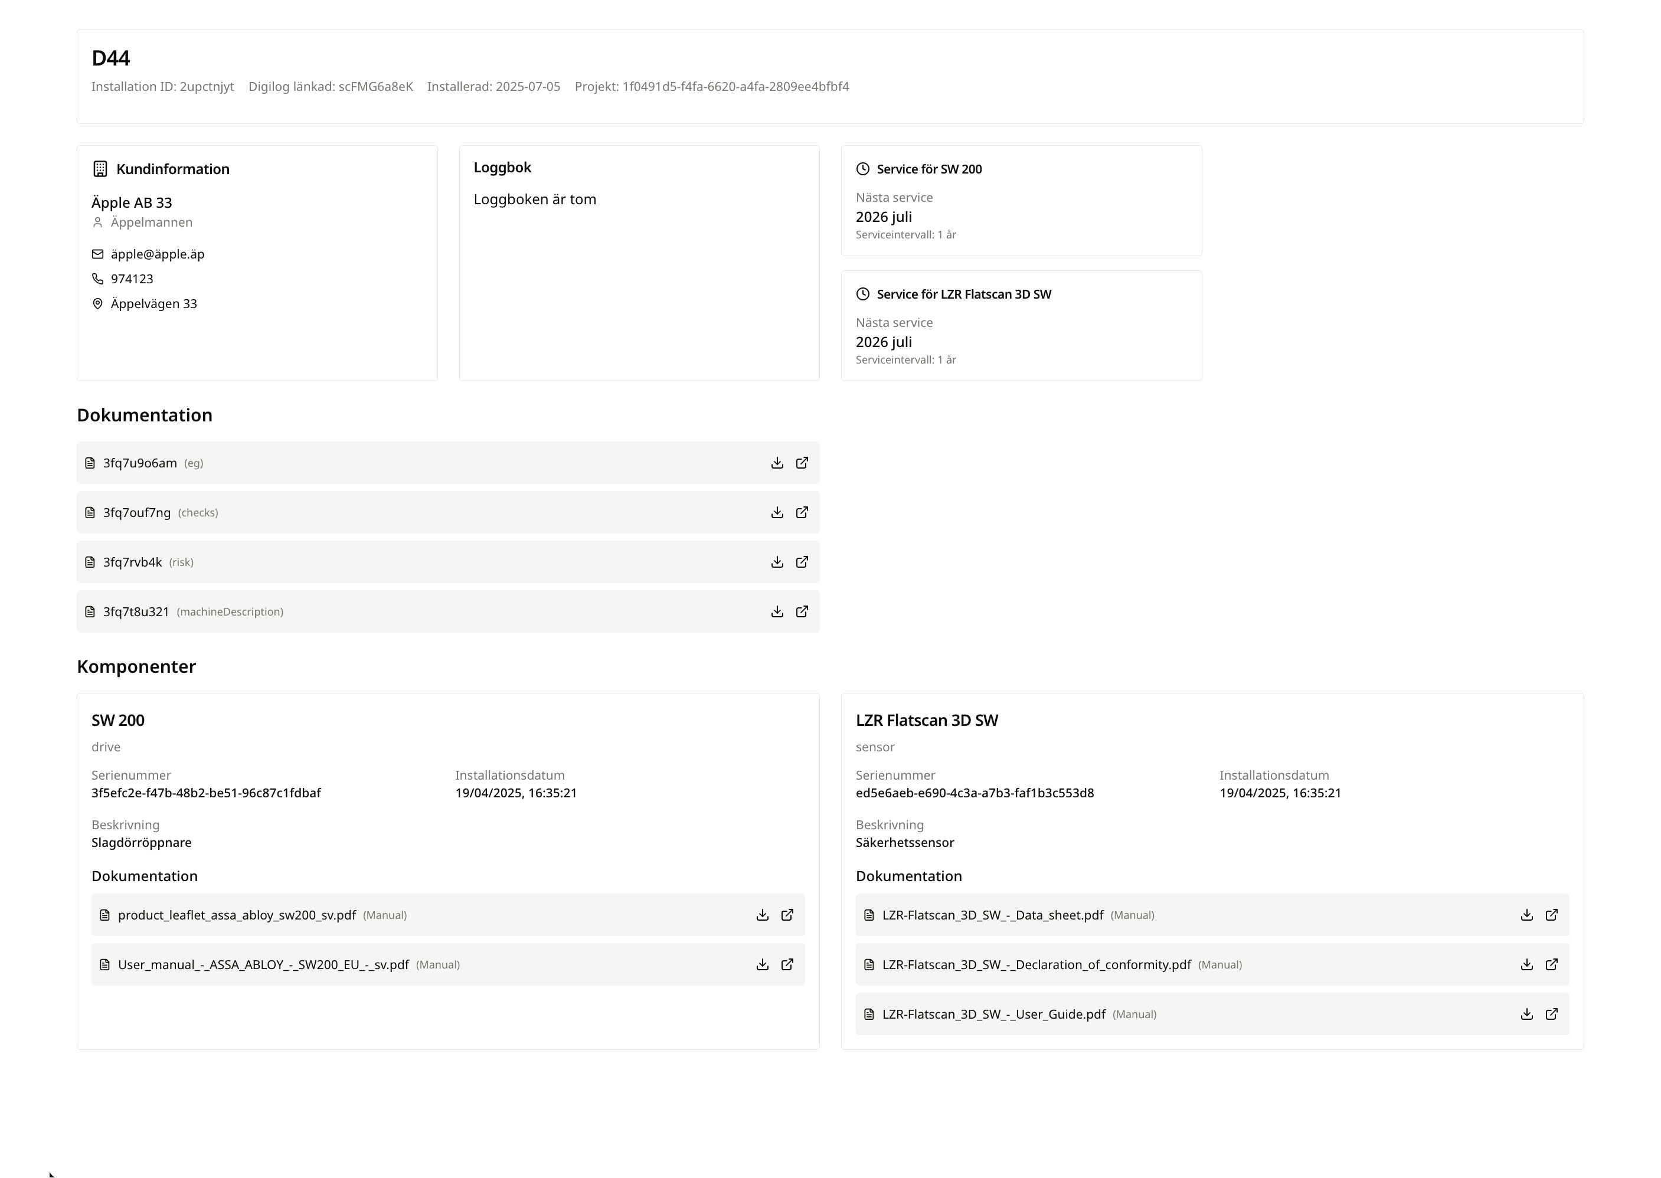This screenshot has width=1661, height=1178.
Task: Open the 3fq7rvb4k document row
Action: coord(448,562)
